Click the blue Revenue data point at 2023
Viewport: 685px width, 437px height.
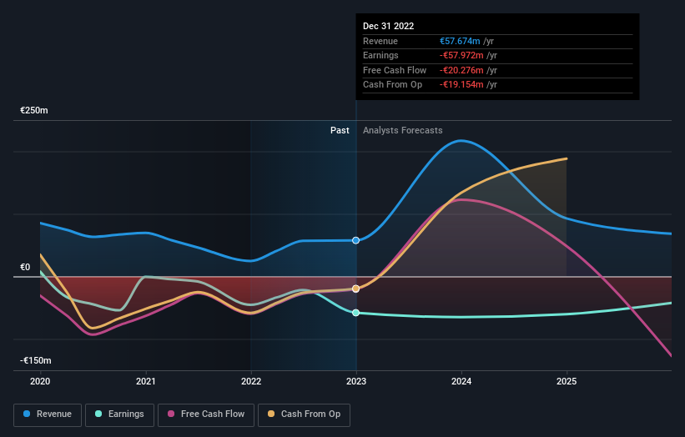coord(355,240)
